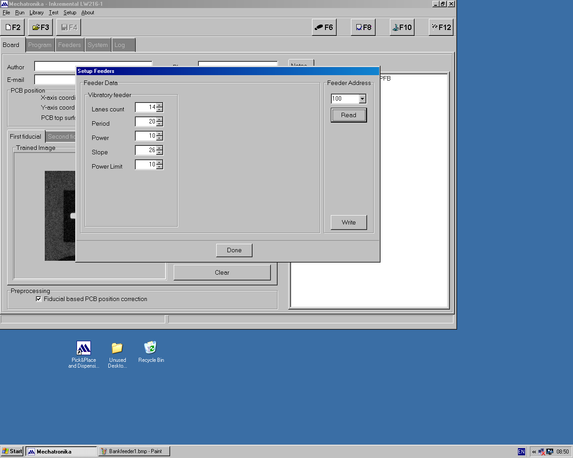This screenshot has width=573, height=458.
Task: Open the Library menu
Action: click(x=37, y=13)
